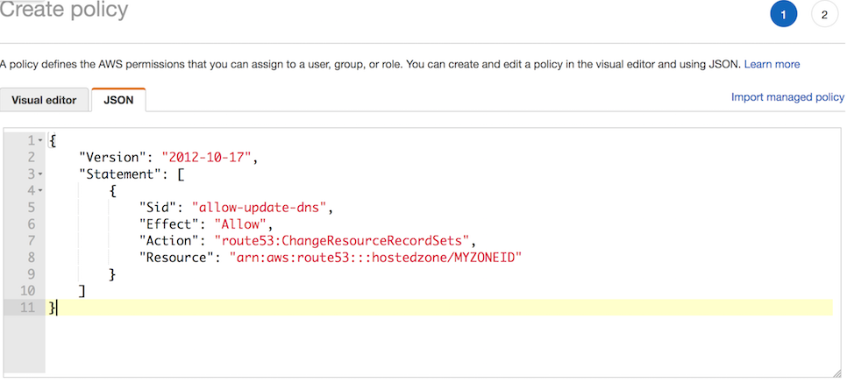Screen dimensions: 847x383
Task: Click Import managed policy link
Action: (787, 97)
